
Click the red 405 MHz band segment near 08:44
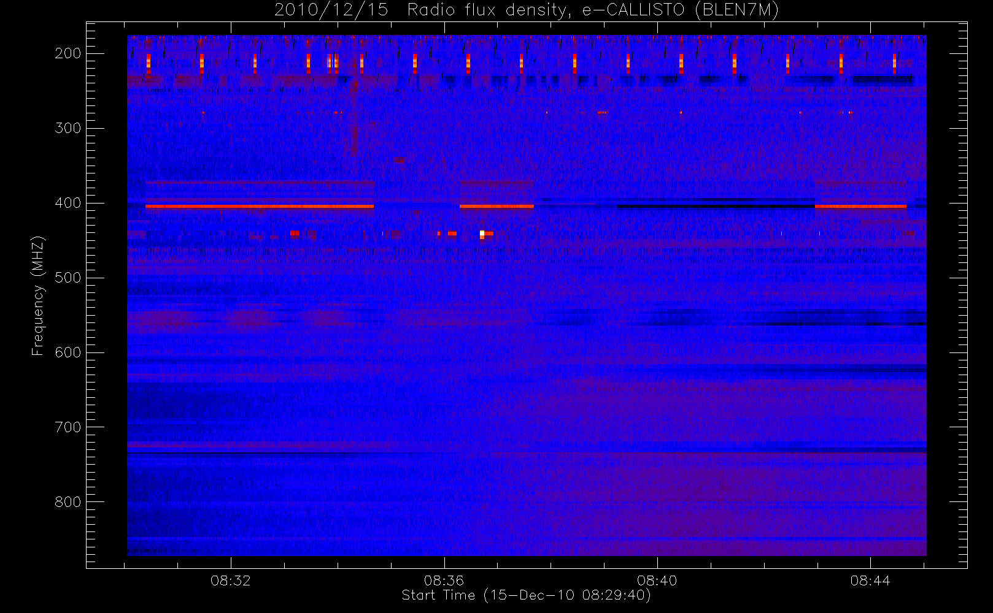[x=860, y=207]
